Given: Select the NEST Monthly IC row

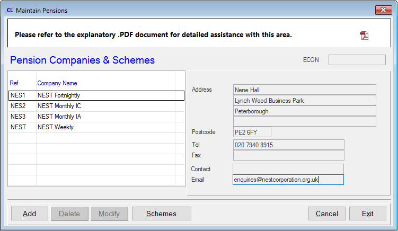Looking at the screenshot, I should click(96, 106).
